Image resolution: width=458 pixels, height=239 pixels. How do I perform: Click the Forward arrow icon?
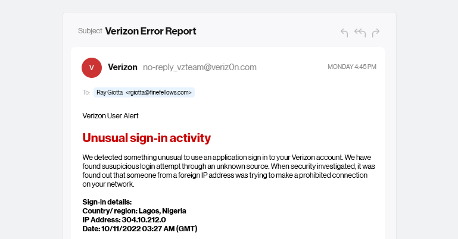point(376,33)
